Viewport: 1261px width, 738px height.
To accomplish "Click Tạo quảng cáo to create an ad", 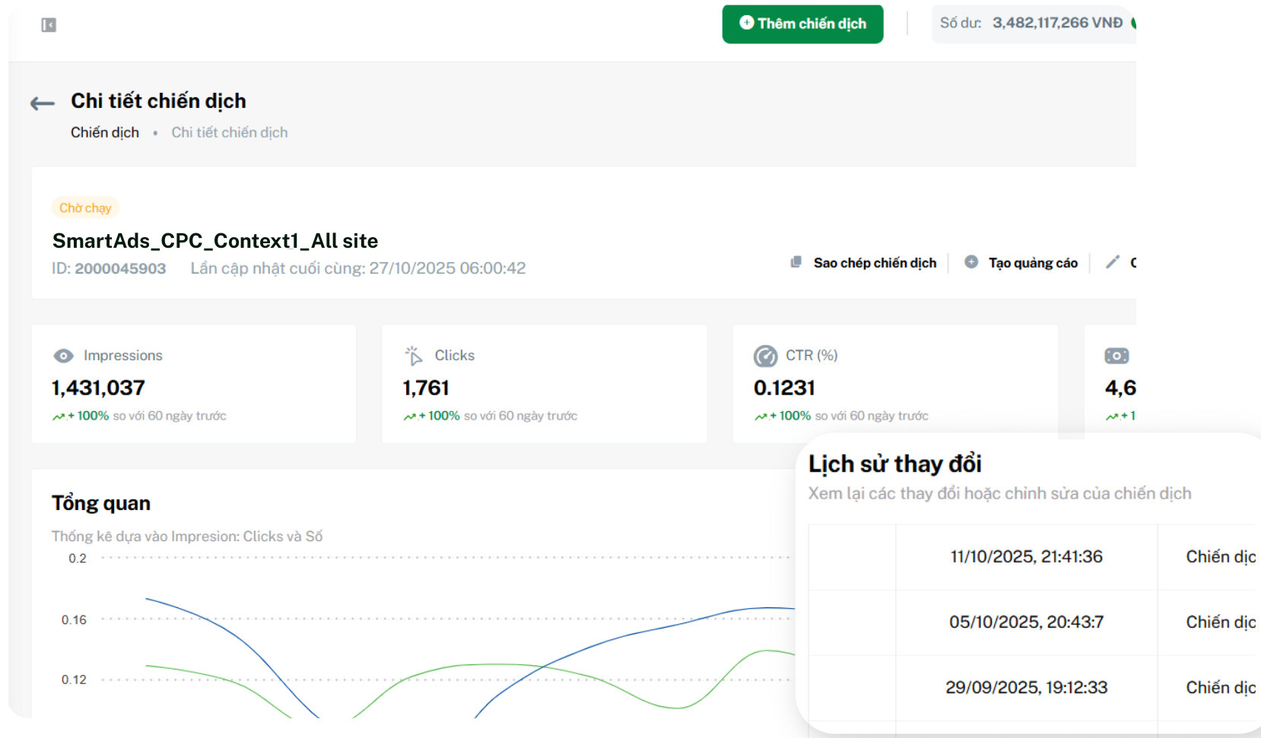I will [1031, 262].
